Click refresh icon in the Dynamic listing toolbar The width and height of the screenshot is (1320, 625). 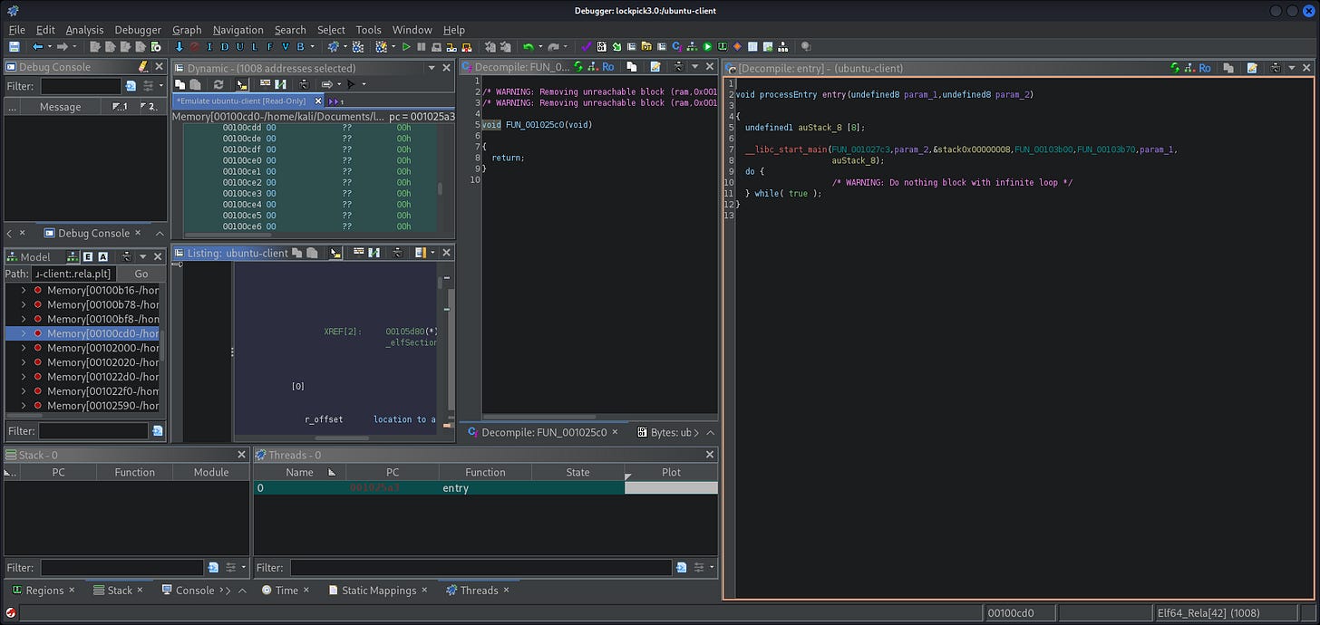pyautogui.click(x=218, y=84)
